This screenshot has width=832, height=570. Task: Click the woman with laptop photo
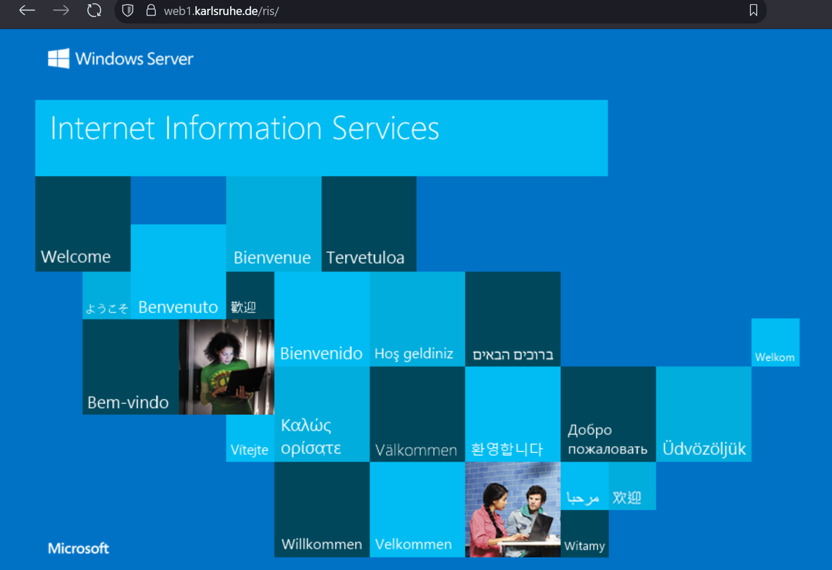pyautogui.click(x=226, y=367)
